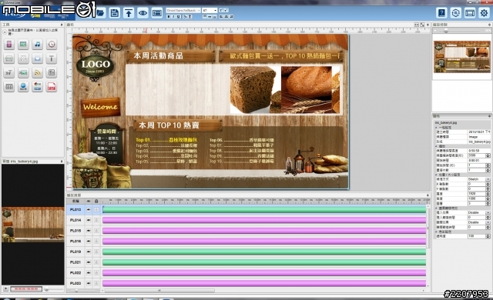Select the purple video widget tool

pos(9,45)
